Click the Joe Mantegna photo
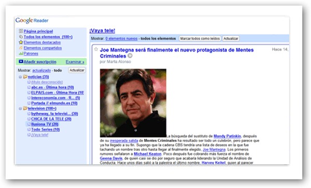This screenshot has width=311, height=188. coord(133,103)
